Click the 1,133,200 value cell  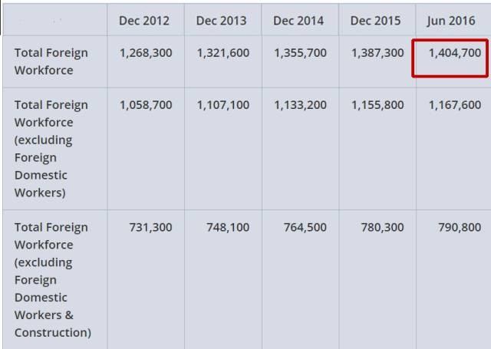pos(300,105)
